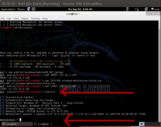
Task: Minimize the VirtualBox VM window
Action: [x=8, y=4]
